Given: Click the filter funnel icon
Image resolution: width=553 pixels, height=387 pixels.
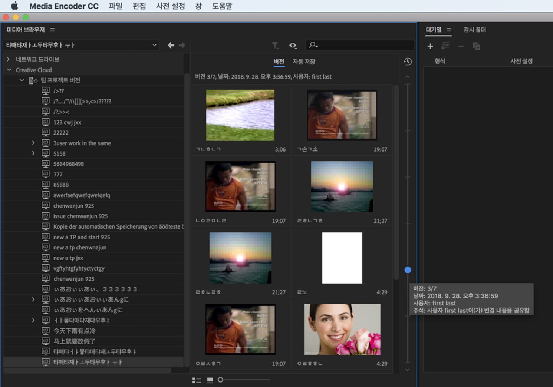Looking at the screenshot, I should (x=275, y=45).
